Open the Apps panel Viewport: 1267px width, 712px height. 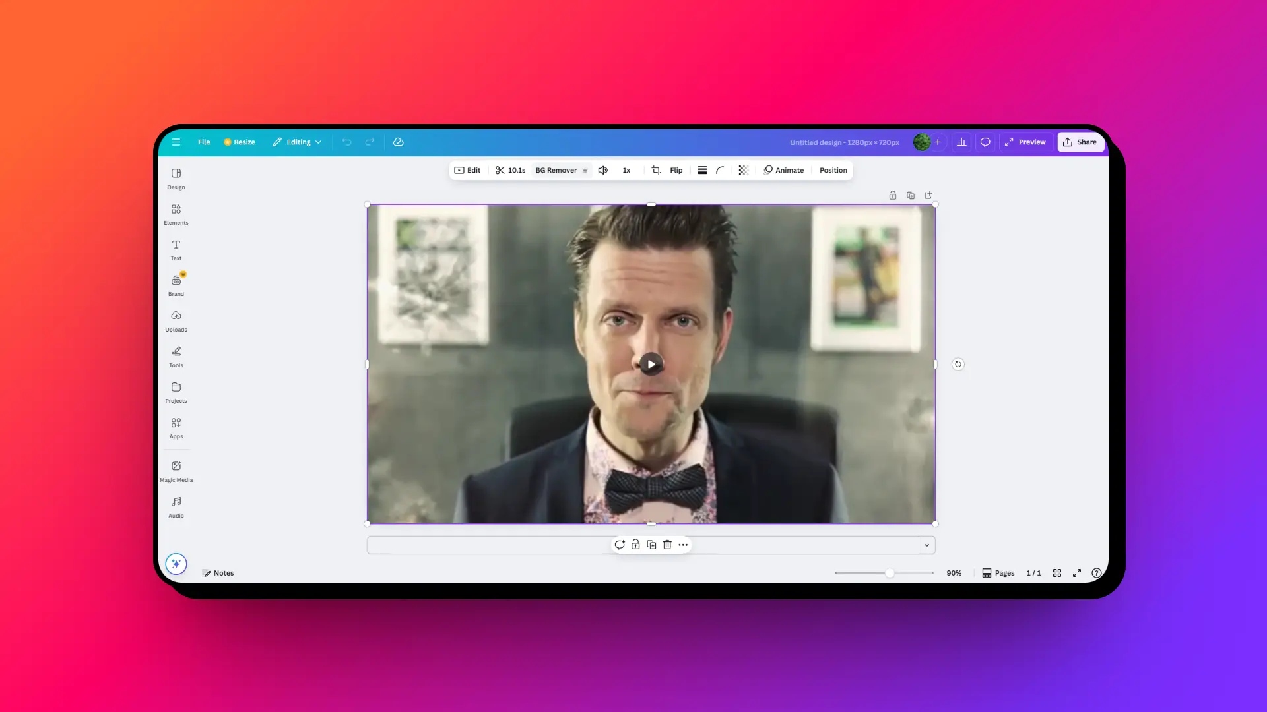click(x=176, y=428)
